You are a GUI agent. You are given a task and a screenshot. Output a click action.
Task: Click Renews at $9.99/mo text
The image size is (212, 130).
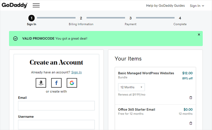tap(132, 94)
